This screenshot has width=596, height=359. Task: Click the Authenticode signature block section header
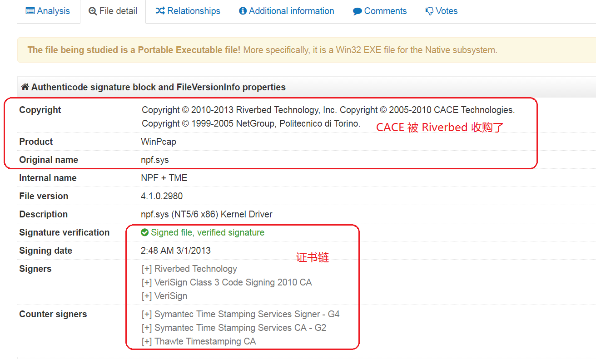pyautogui.click(x=158, y=87)
